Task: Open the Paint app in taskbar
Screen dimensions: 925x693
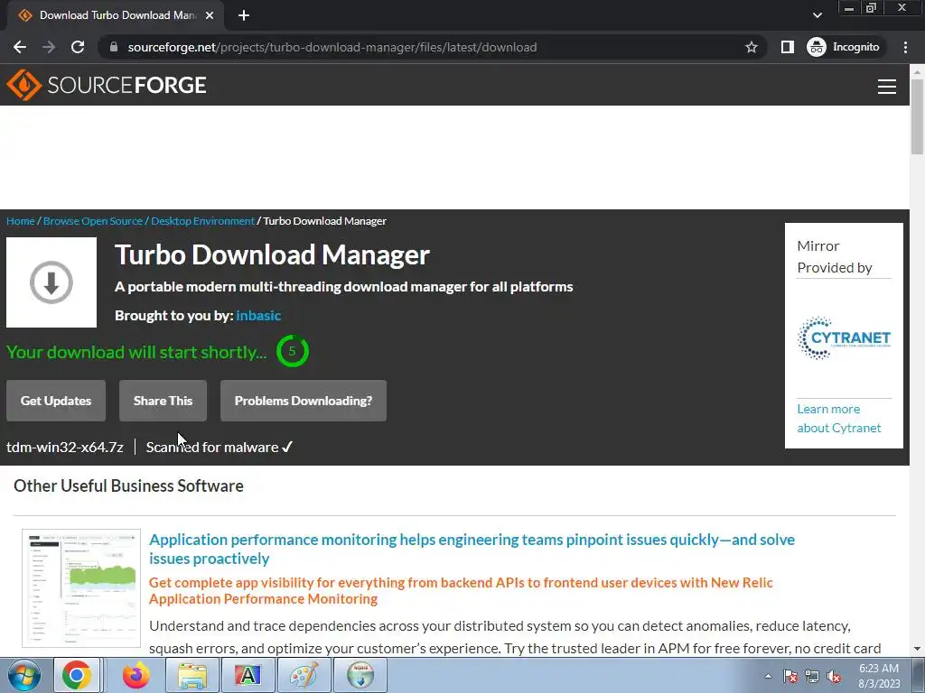Action: (x=304, y=675)
